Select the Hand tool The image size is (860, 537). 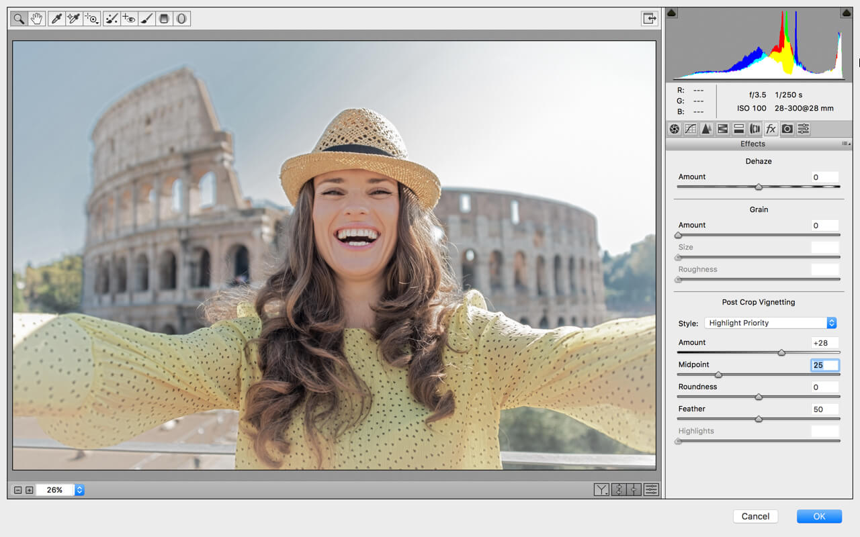36,19
